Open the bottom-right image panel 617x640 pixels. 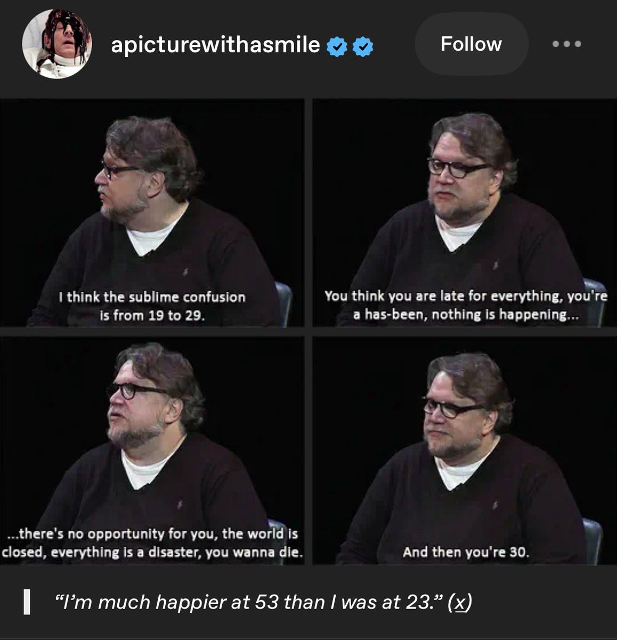[465, 451]
